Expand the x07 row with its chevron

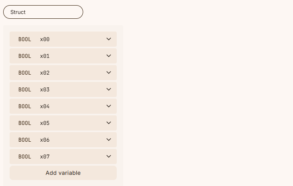point(109,156)
